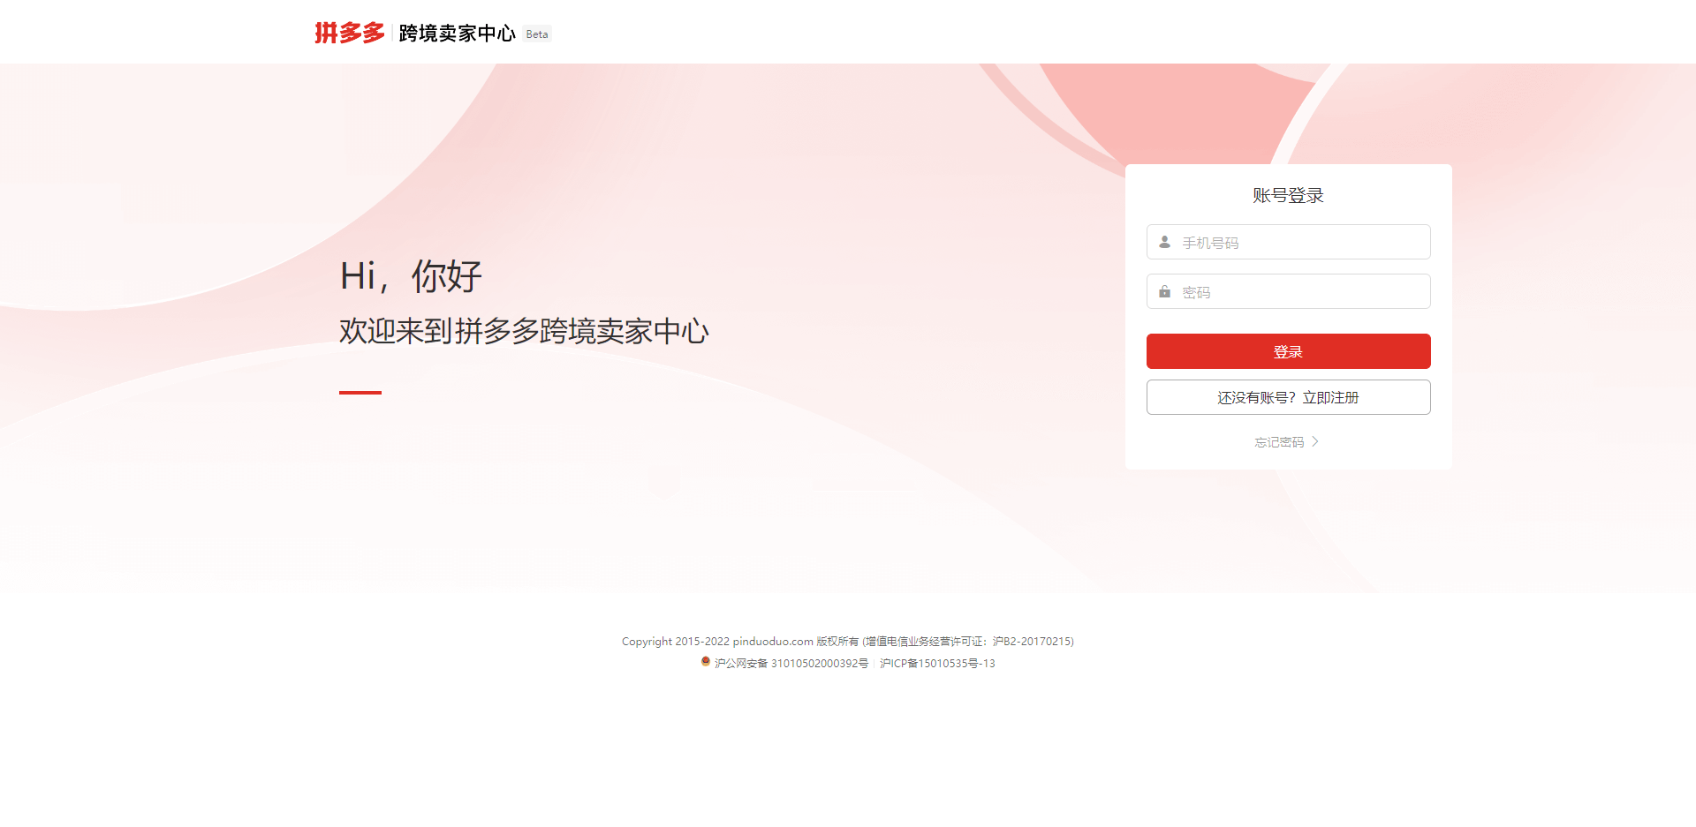Click the 账号登录 heading

[1288, 195]
